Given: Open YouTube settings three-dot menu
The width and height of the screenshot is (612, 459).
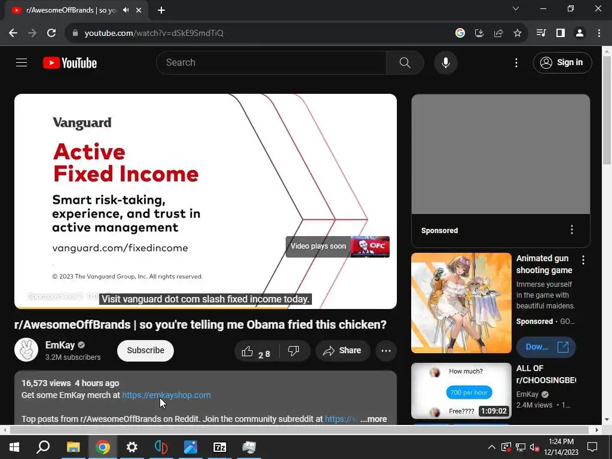Looking at the screenshot, I should pos(516,62).
